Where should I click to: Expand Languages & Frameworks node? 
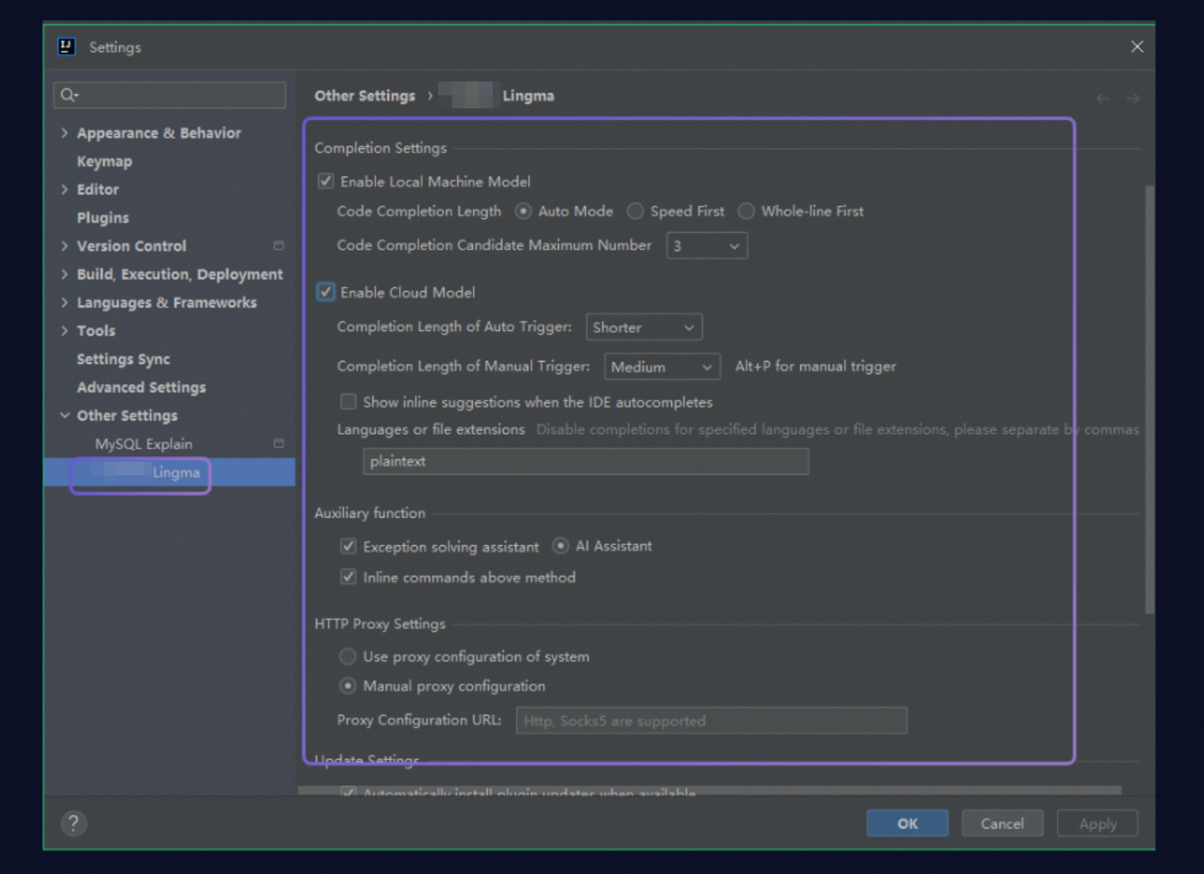[x=65, y=303]
